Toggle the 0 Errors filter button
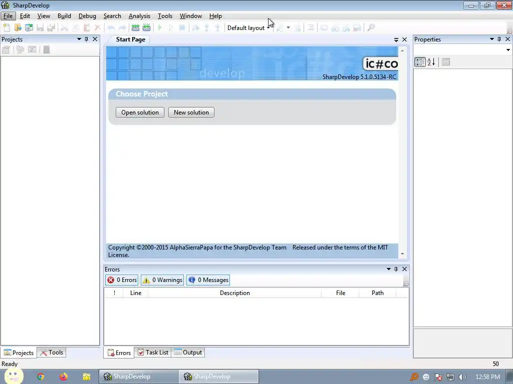The image size is (513, 384). [122, 280]
